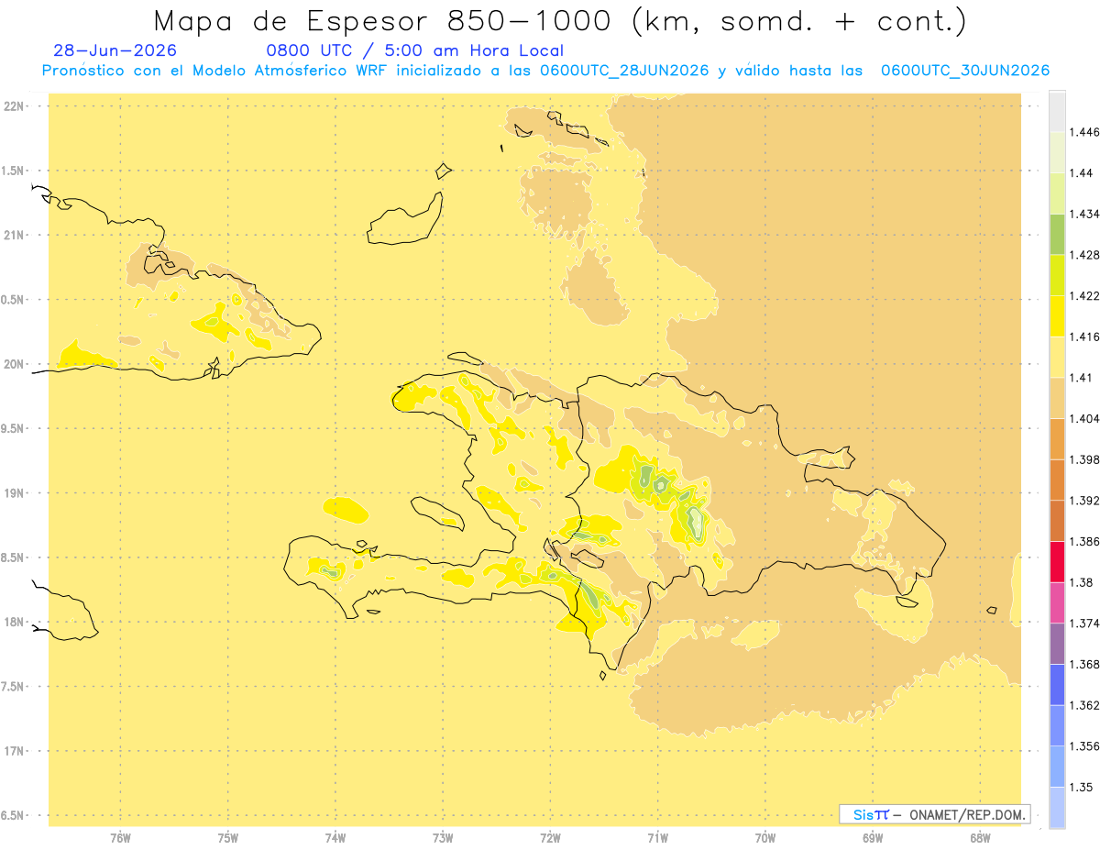The image size is (1100, 850).
Task: Click the '1.404' colorbar value
Action: pos(1083,418)
